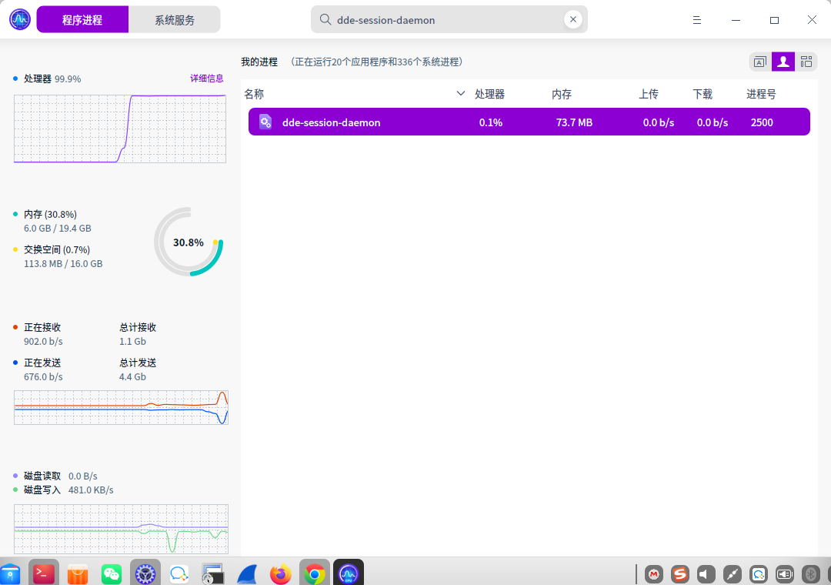Click the 我的进程 heading
Viewport: 831px width, 585px height.
coord(259,62)
